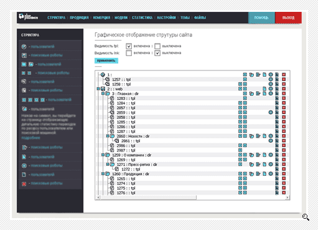Move up arrow in row 2987
This screenshot has height=230, width=318.
(240, 150)
